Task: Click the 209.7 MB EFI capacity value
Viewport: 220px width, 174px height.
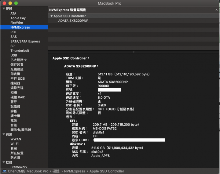Action: [116, 125]
